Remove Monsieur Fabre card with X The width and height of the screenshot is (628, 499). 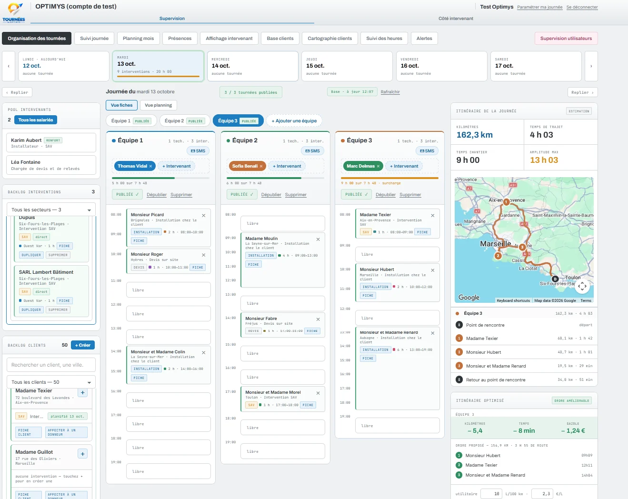click(318, 319)
